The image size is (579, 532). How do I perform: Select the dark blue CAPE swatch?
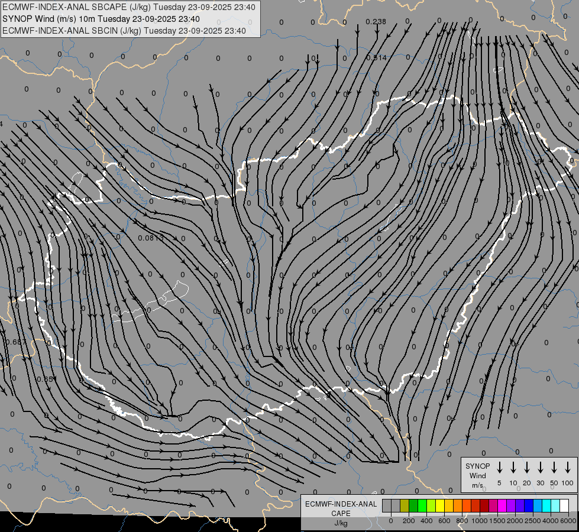click(x=529, y=505)
